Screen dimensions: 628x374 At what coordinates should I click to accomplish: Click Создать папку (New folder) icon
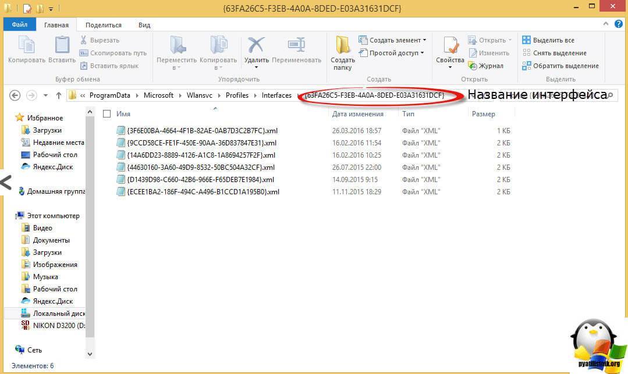point(343,49)
